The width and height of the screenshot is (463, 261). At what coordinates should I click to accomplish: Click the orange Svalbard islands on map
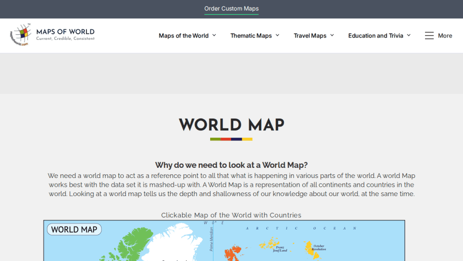(x=233, y=253)
